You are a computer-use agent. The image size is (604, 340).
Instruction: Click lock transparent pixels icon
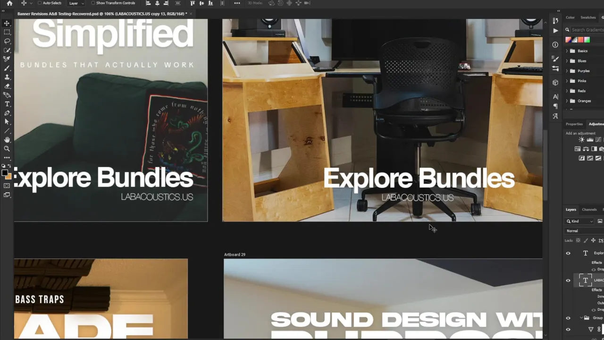(x=578, y=240)
